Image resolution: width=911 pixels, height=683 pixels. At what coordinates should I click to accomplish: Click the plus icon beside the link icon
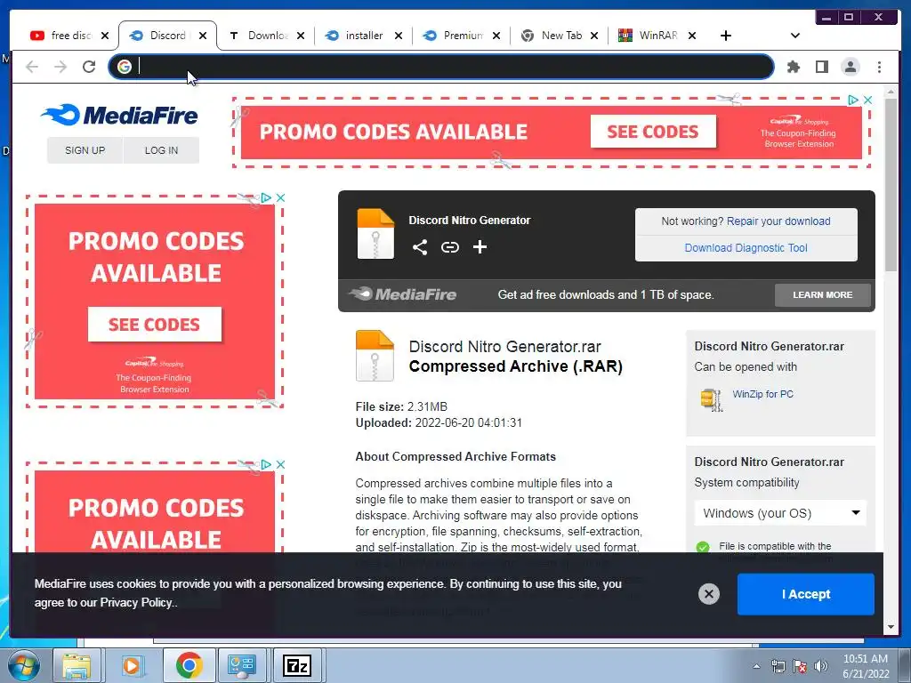click(x=480, y=247)
